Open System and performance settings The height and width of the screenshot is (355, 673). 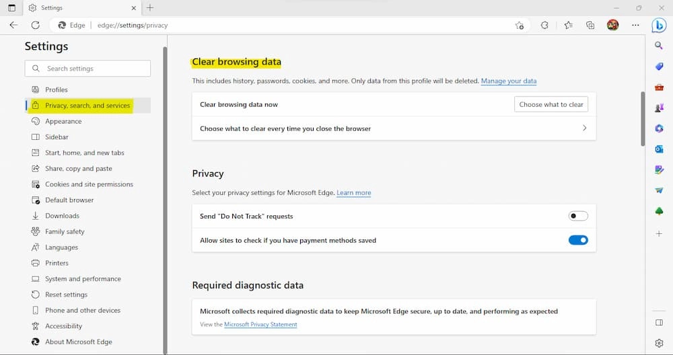click(x=88, y=278)
